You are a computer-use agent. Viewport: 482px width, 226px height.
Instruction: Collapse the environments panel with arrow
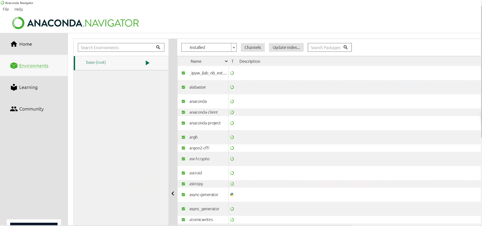(173, 194)
